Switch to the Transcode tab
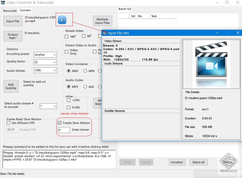Image resolution: width=242 pixels, height=178 pixels. pos(9,11)
